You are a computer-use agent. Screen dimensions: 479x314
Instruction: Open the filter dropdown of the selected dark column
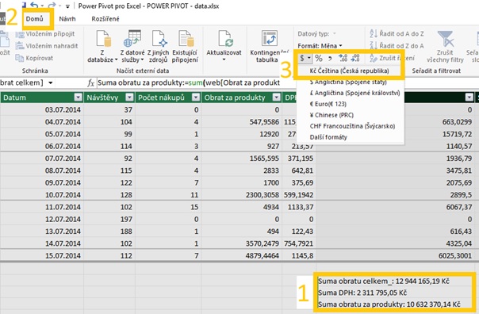pyautogui.click(x=469, y=98)
